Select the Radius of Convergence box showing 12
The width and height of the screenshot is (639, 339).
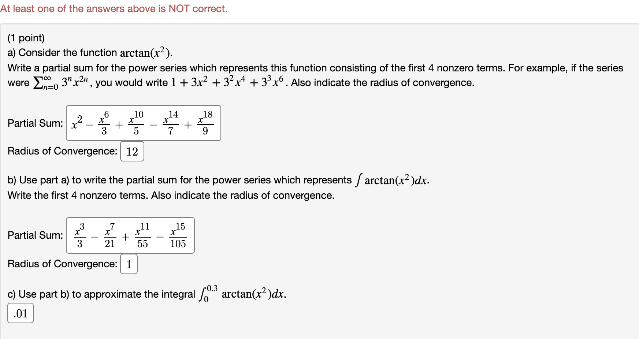[132, 151]
